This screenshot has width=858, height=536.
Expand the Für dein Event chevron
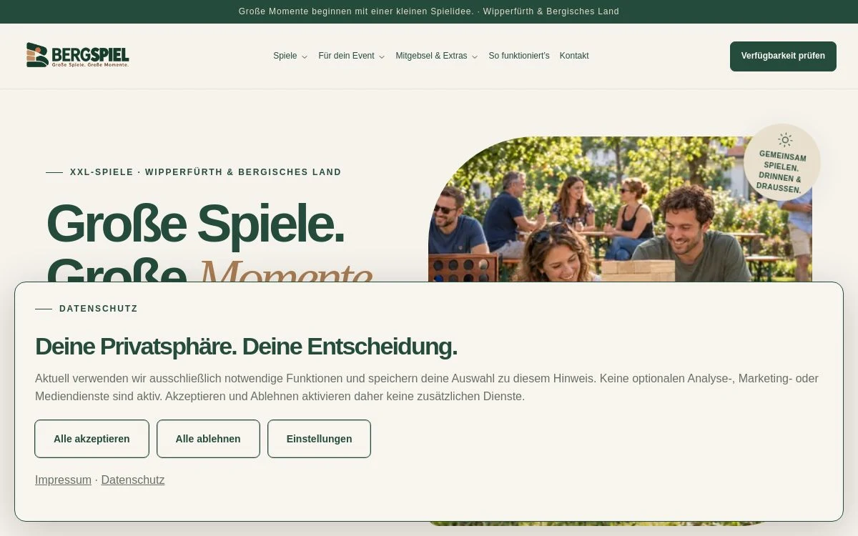coord(382,56)
